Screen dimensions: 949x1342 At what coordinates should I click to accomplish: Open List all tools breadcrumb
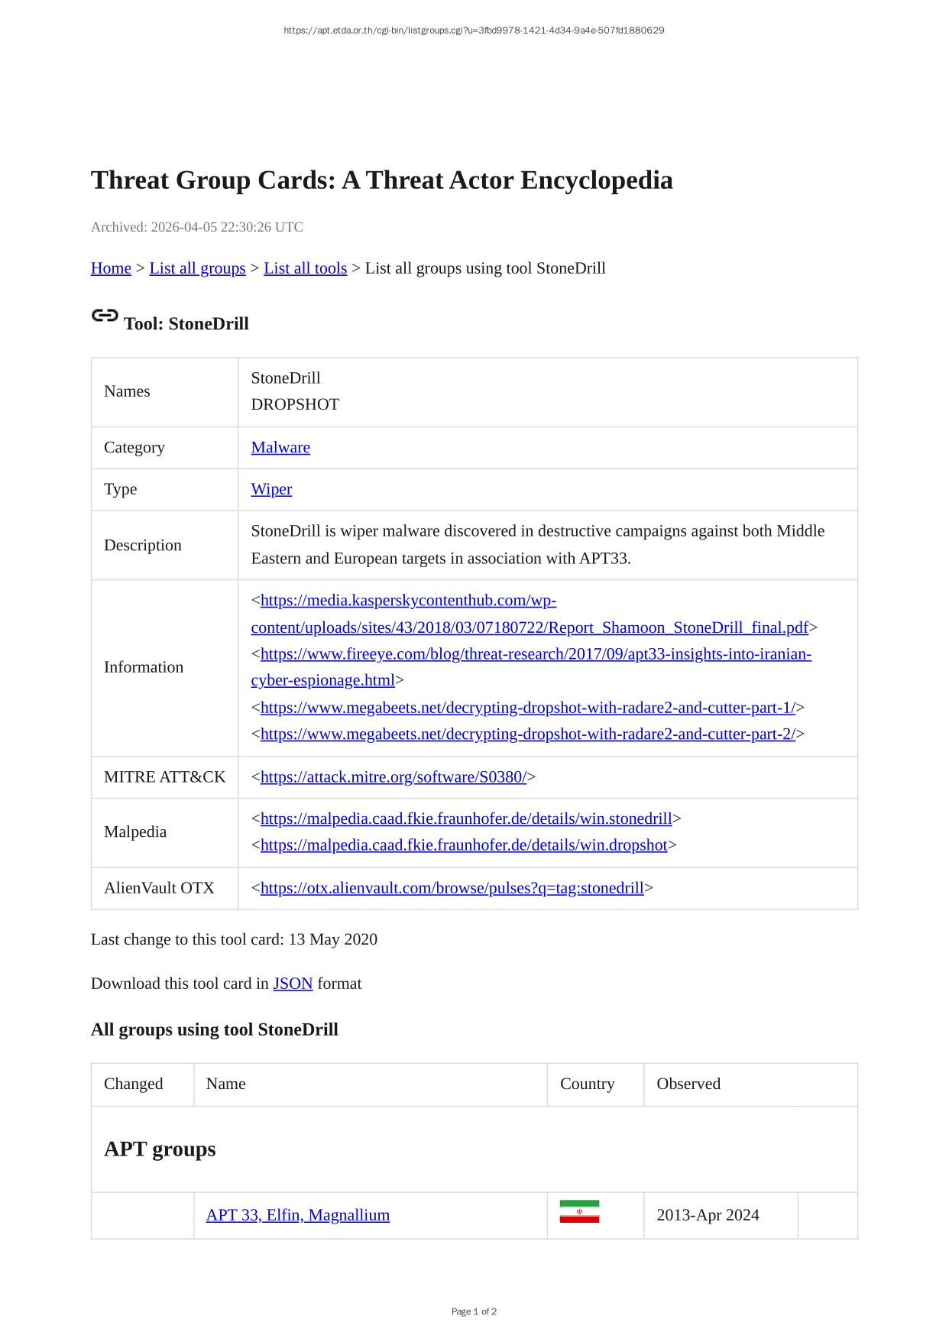[x=305, y=268]
